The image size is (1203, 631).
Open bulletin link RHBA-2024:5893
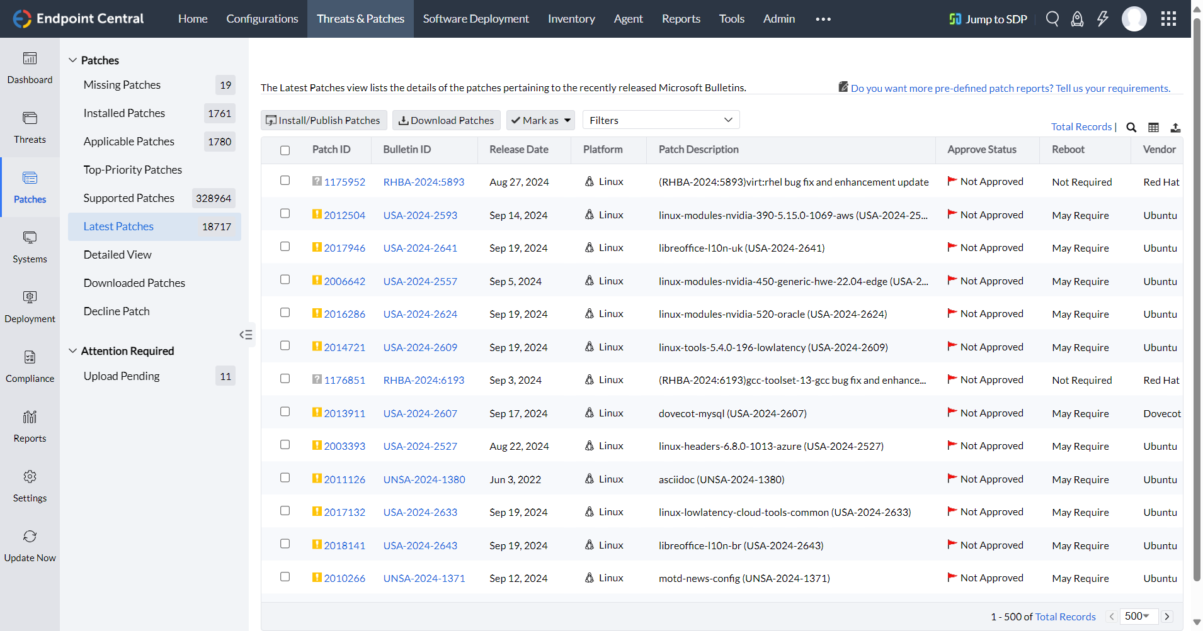pyautogui.click(x=423, y=182)
